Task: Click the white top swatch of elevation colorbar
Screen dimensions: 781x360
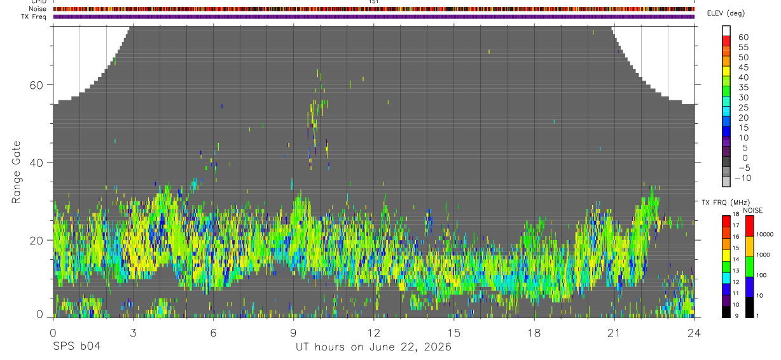Action: tap(726, 31)
